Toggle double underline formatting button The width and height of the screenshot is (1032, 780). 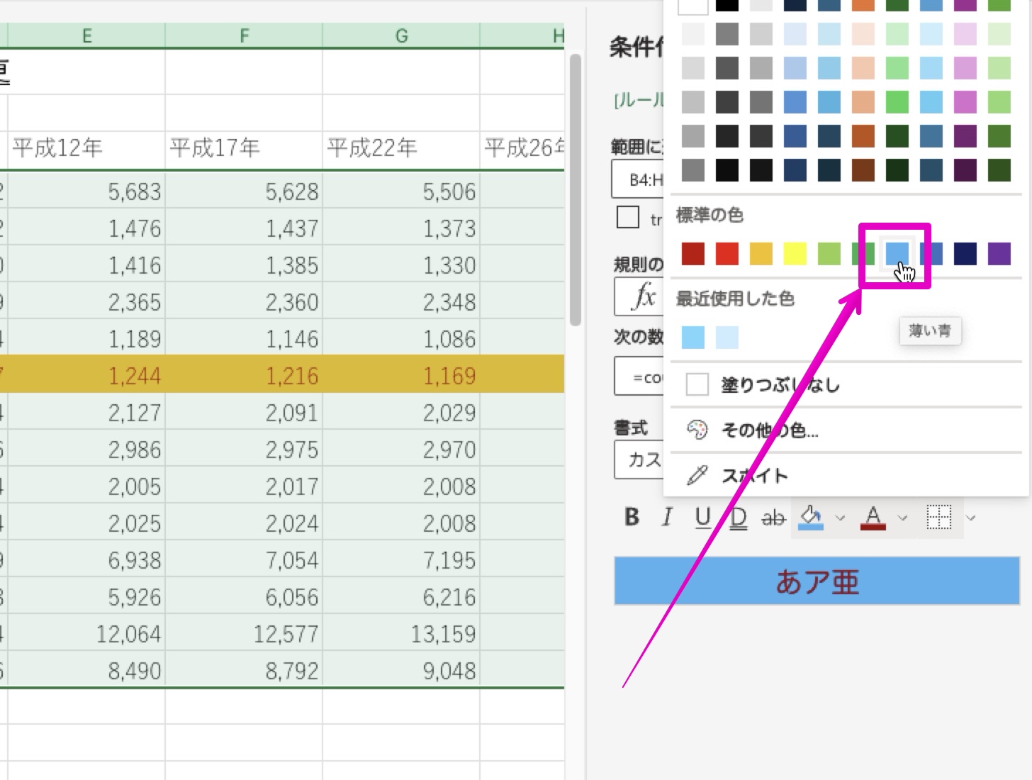click(x=738, y=518)
